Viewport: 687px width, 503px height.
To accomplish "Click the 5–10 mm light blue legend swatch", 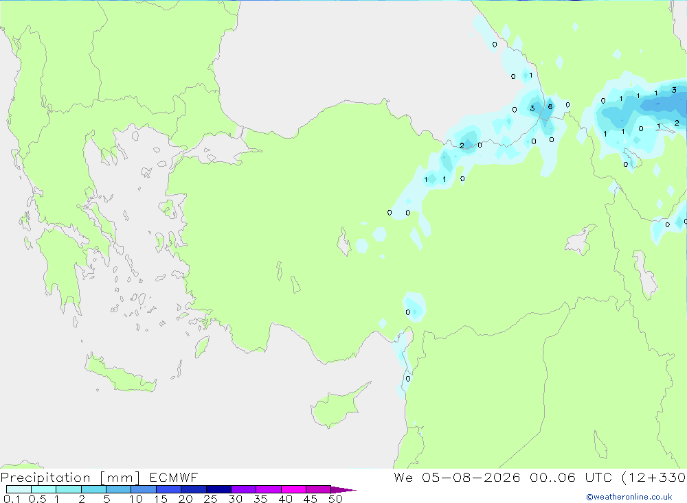I will coord(119,489).
